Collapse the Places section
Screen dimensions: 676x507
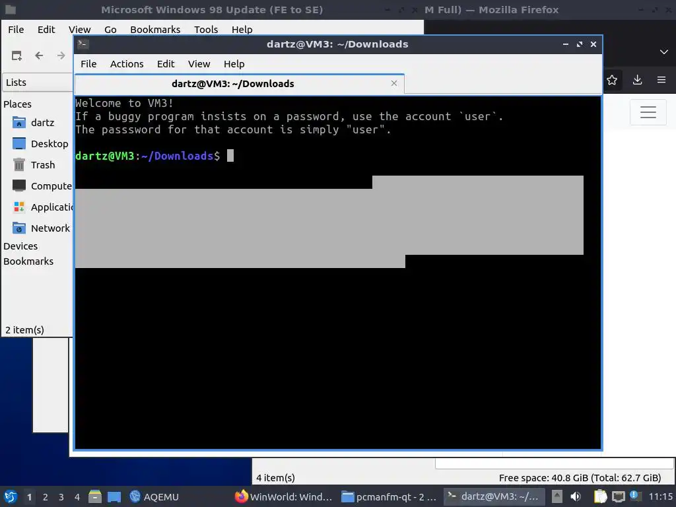[x=17, y=104]
